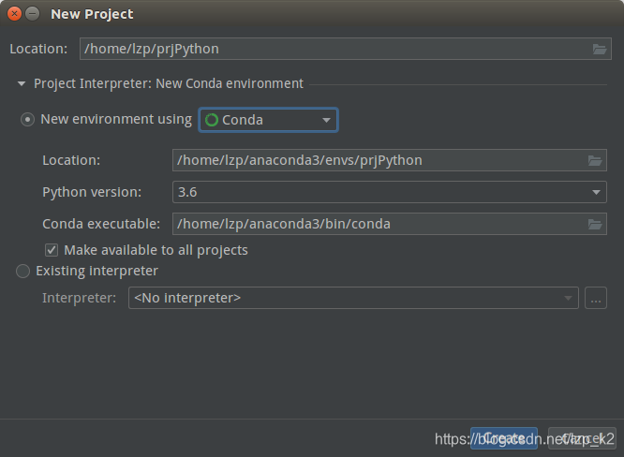Open interpreter settings ellipsis button
This screenshot has width=624, height=457.
[x=596, y=298]
